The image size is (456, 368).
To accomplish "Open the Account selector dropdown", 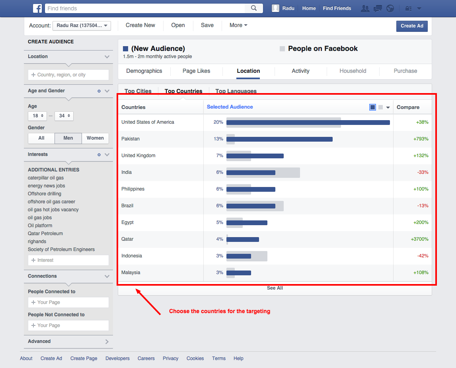I will coord(82,25).
